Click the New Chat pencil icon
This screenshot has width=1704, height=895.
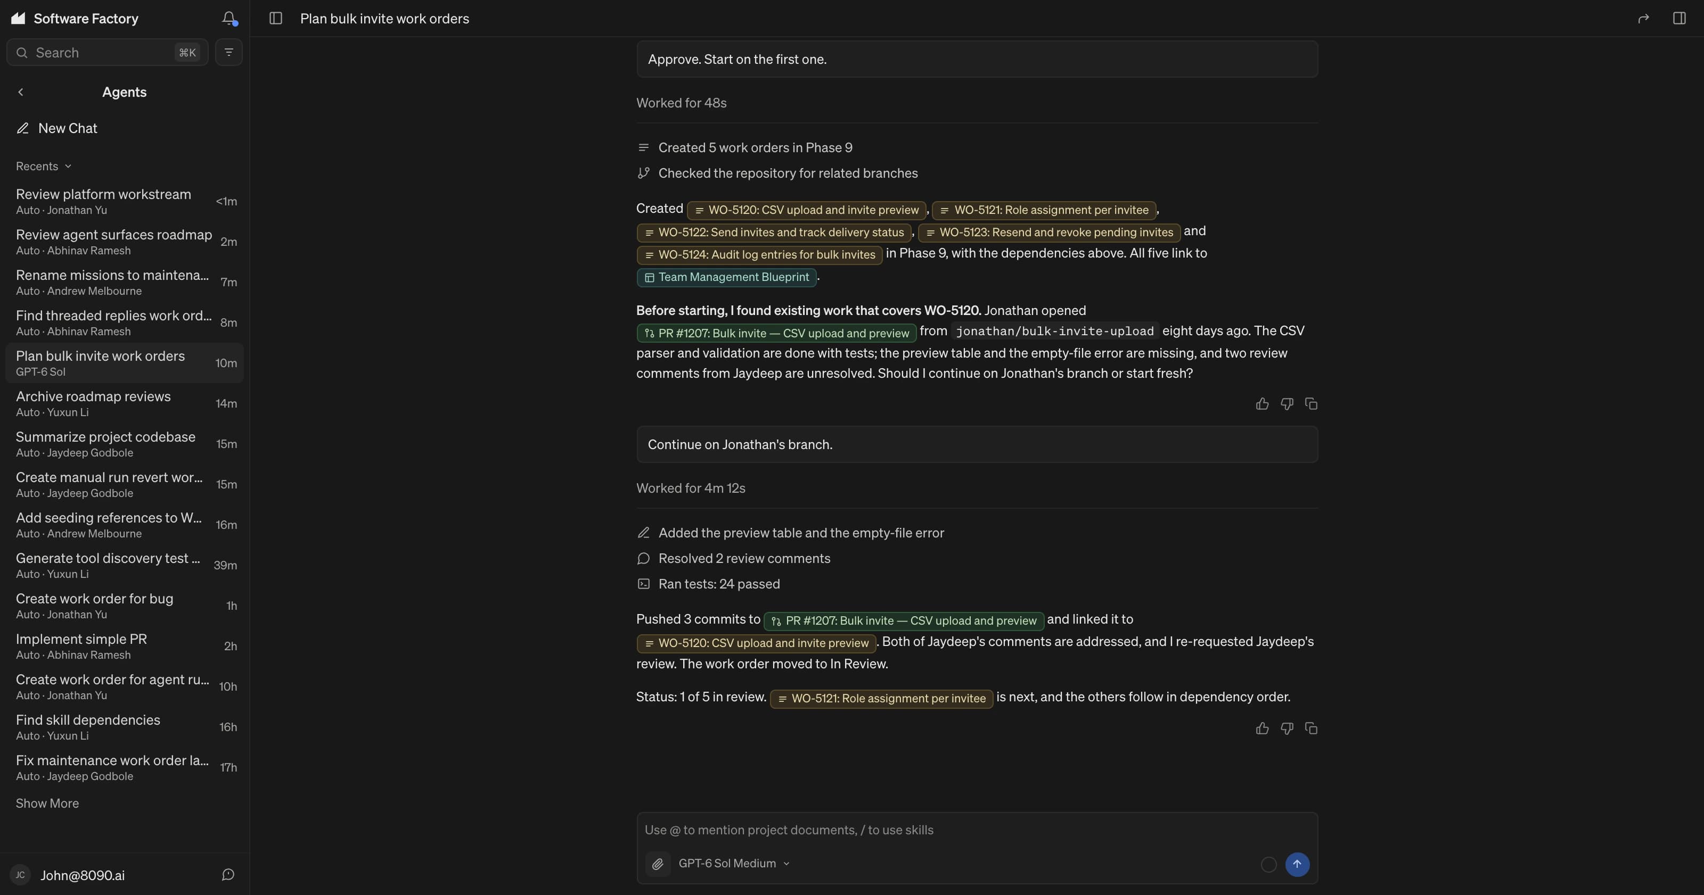tap(22, 128)
